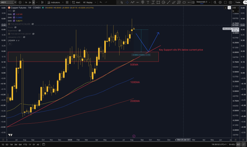Screen dimensions: 247x147
Task: Select the 2h timeframe
Action: pyautogui.click(x=30, y=2)
